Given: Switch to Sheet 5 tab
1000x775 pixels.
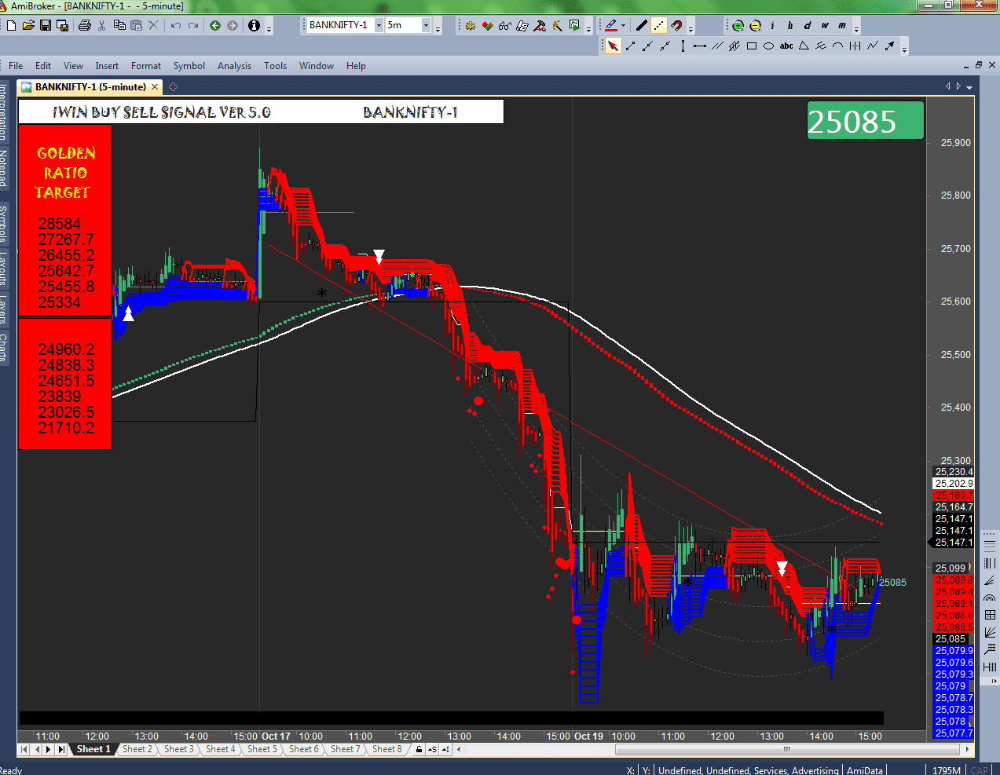Looking at the screenshot, I should (x=262, y=749).
